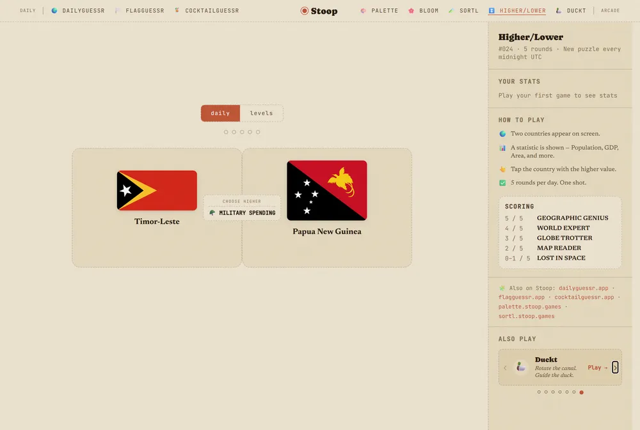640x430 pixels.
Task: Click the Duckt title in Also Play card
Action: point(546,360)
